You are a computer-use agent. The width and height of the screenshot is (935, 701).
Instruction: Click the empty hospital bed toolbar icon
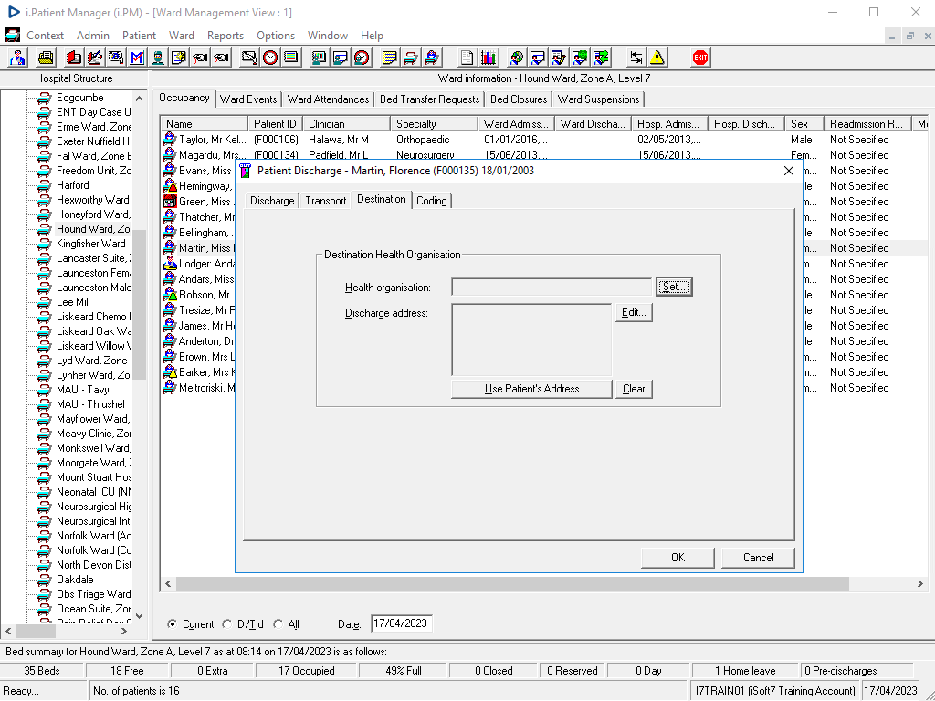point(410,58)
